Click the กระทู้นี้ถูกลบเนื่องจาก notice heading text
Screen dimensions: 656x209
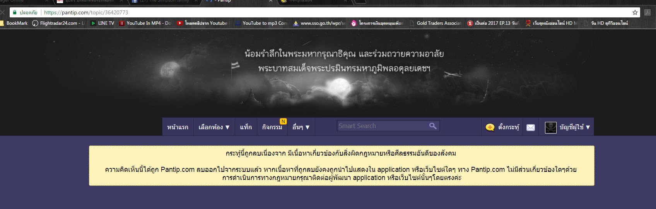(341, 153)
